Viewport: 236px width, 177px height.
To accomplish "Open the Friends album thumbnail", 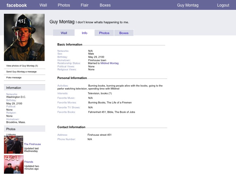I will pos(13,165).
